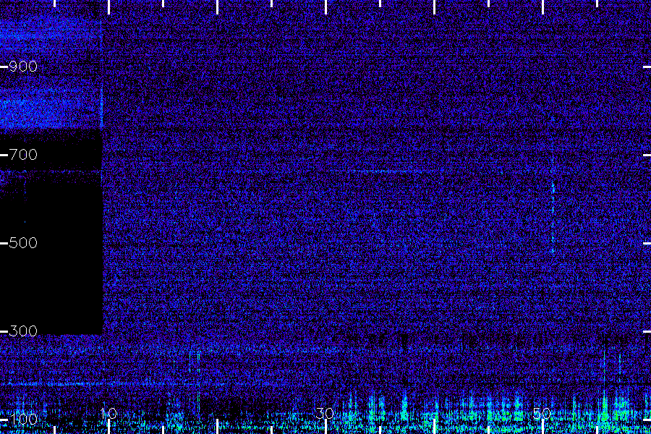Click the 30 time axis label

pos(325,414)
